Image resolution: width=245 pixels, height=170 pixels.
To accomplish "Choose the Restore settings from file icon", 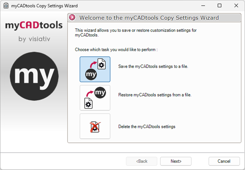I will [95, 98].
